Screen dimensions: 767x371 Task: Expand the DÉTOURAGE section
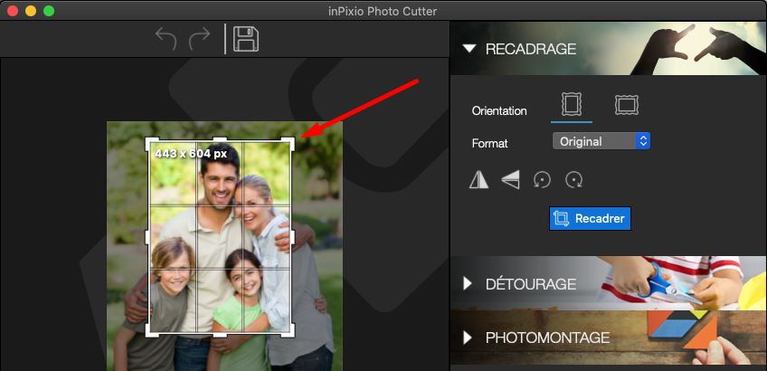[x=468, y=283]
